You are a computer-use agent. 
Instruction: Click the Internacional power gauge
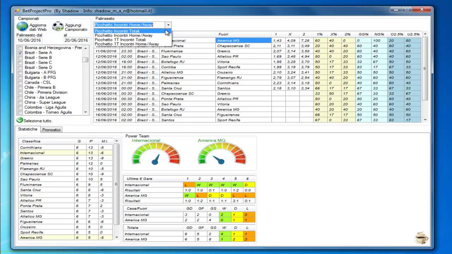[x=156, y=154]
